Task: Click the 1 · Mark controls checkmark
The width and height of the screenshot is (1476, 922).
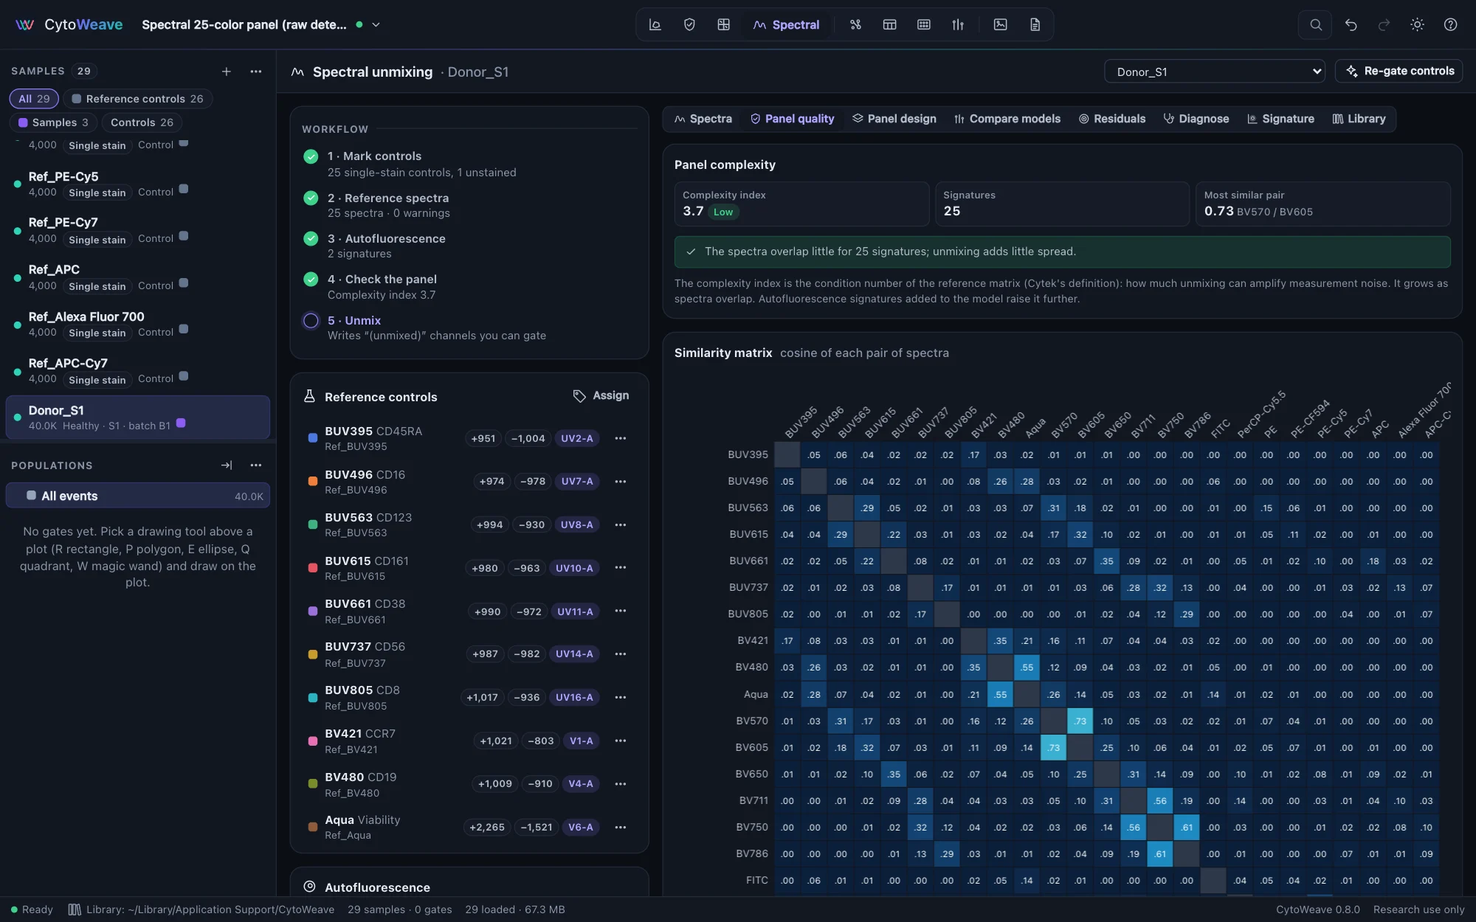Action: 311,156
